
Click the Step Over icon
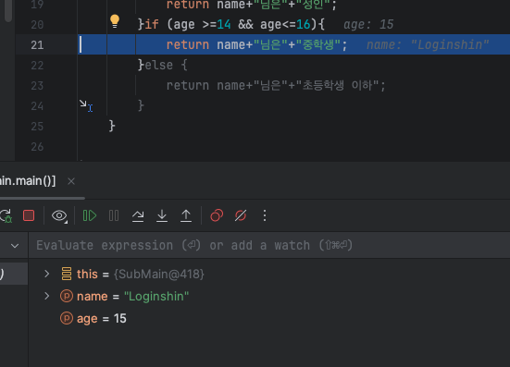(x=138, y=215)
